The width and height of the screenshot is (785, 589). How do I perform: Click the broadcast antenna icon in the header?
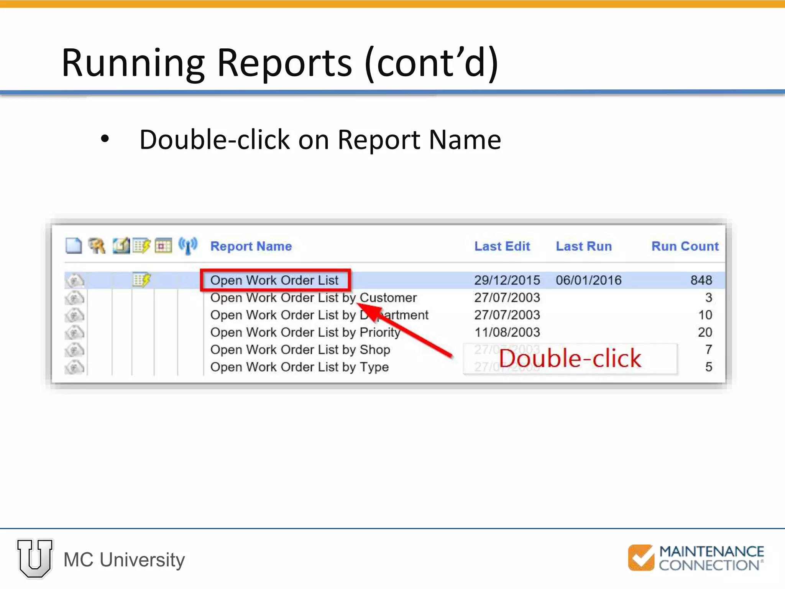point(188,246)
